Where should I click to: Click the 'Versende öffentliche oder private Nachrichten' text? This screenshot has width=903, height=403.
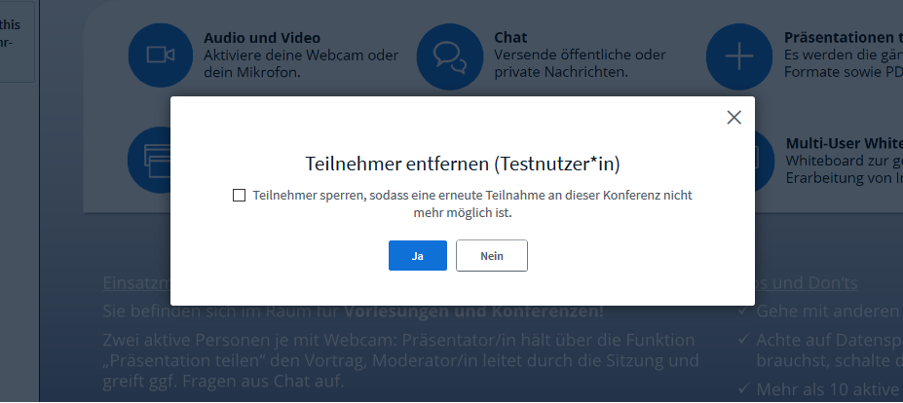pyautogui.click(x=581, y=62)
